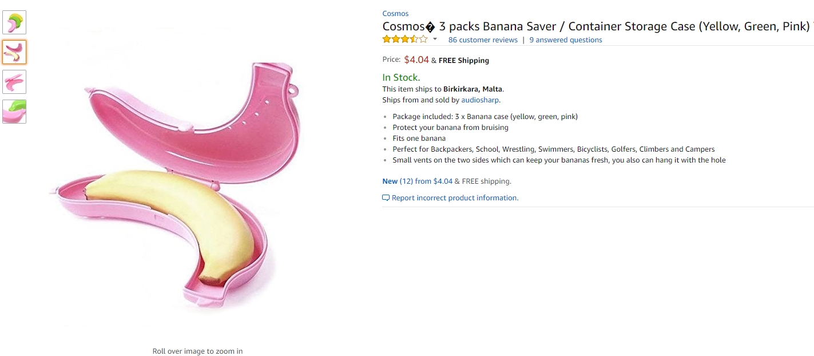Visit the audiosharp seller page
Viewport: 814px width, 356px height.
click(x=481, y=100)
